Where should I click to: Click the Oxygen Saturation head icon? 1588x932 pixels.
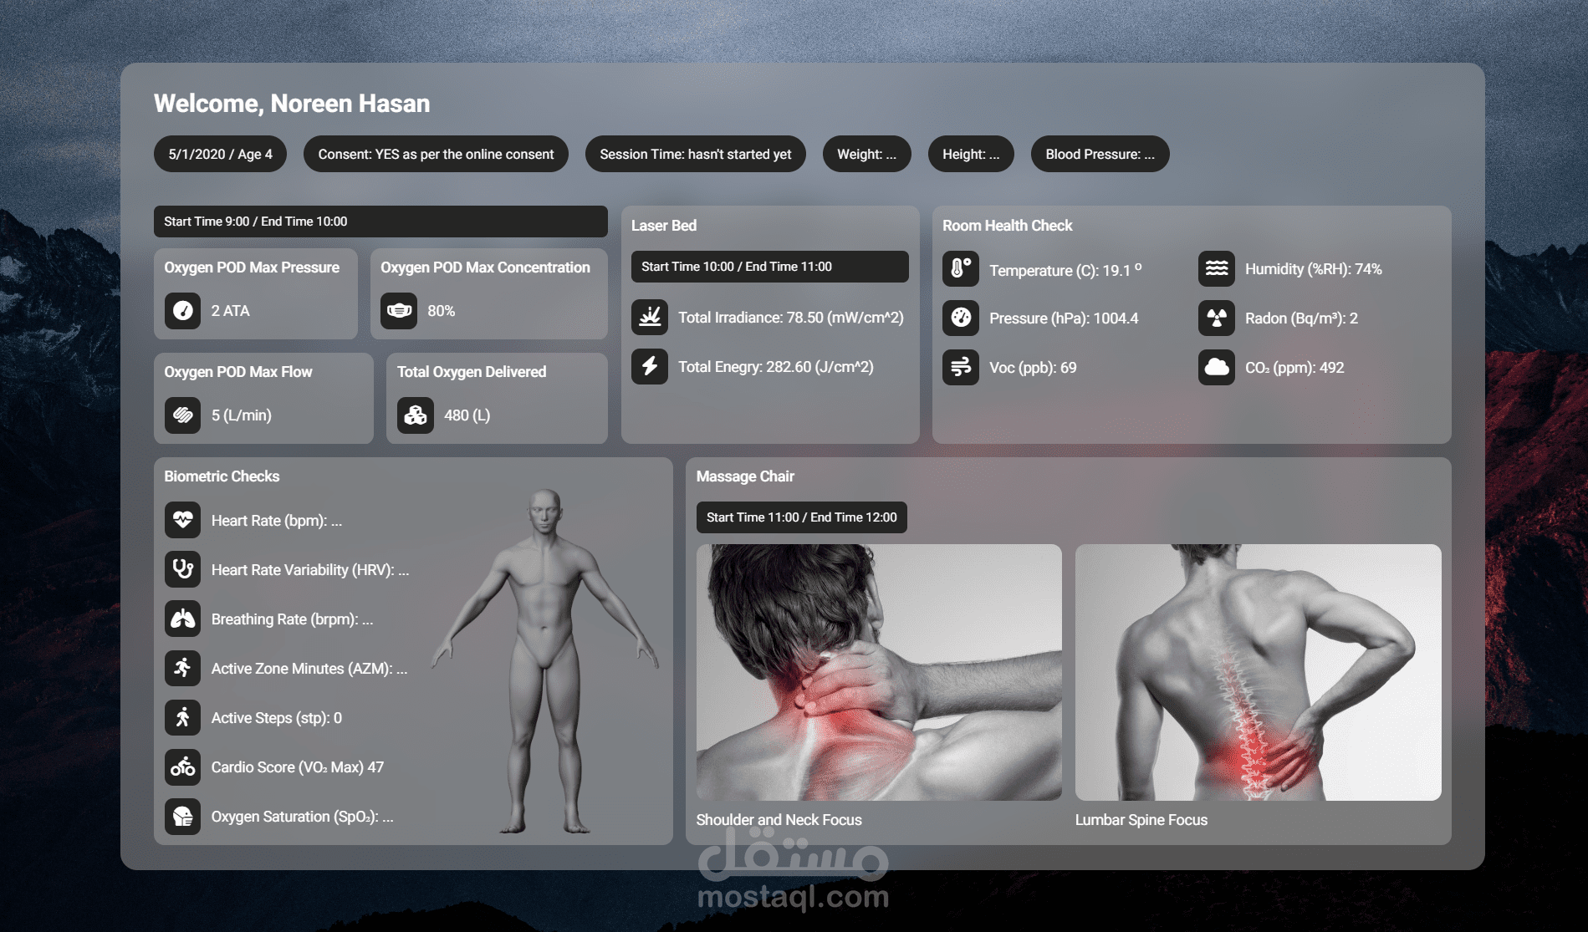pyautogui.click(x=182, y=817)
